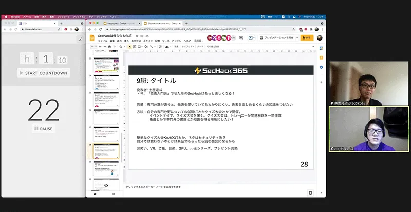Open the 挿入 menu in Google Slides
This screenshot has width=411, height=212.
126,41
